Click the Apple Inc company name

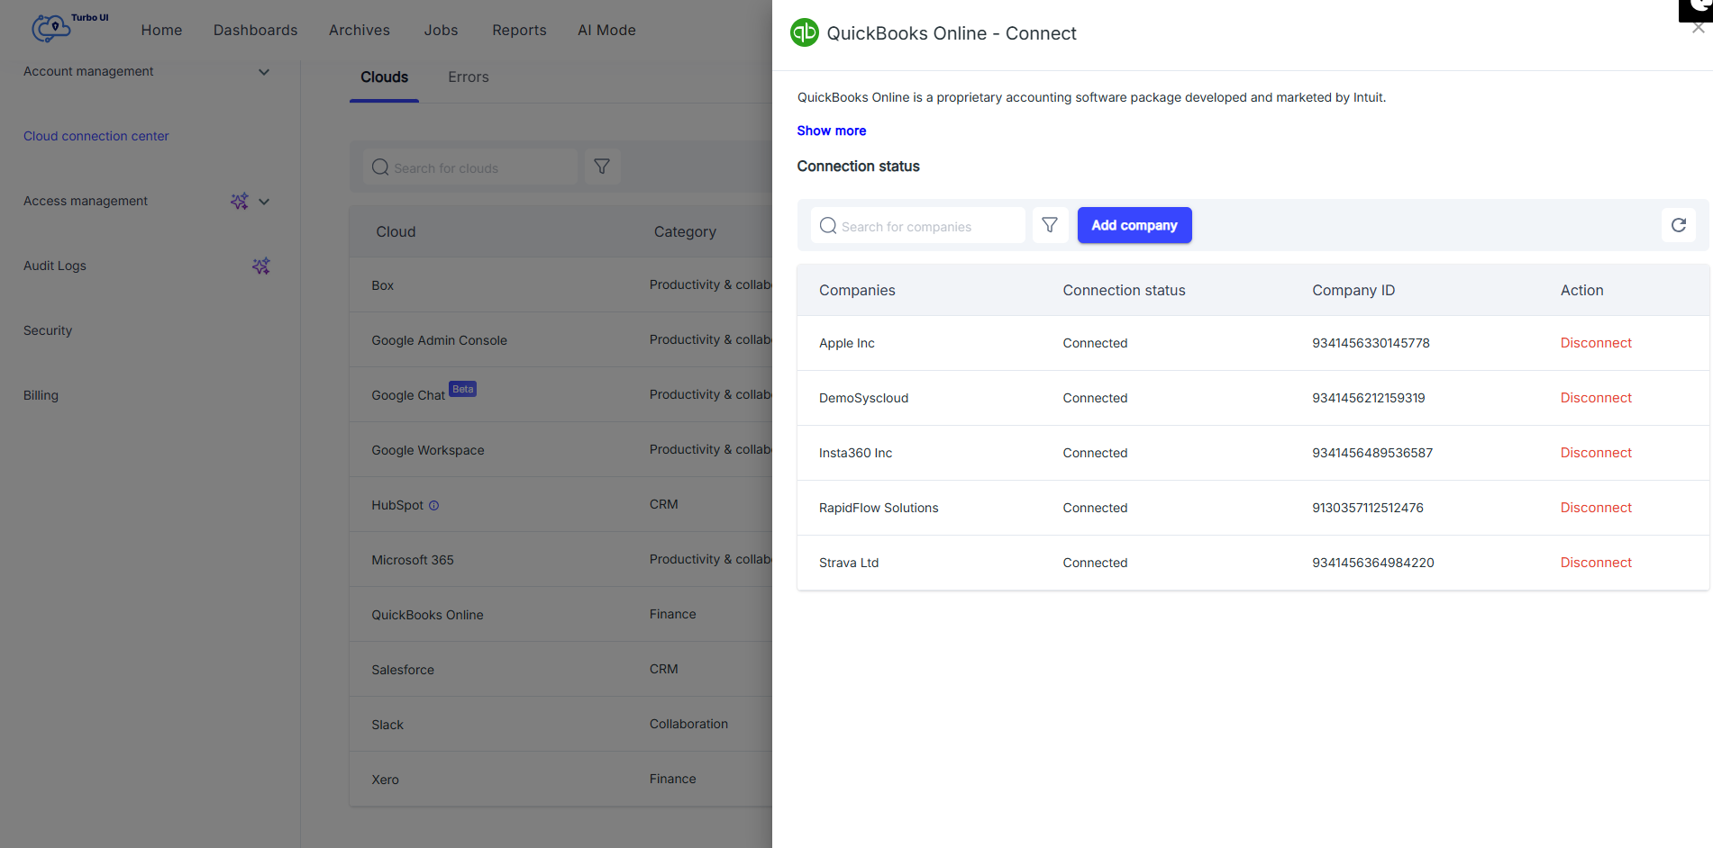coord(846,343)
